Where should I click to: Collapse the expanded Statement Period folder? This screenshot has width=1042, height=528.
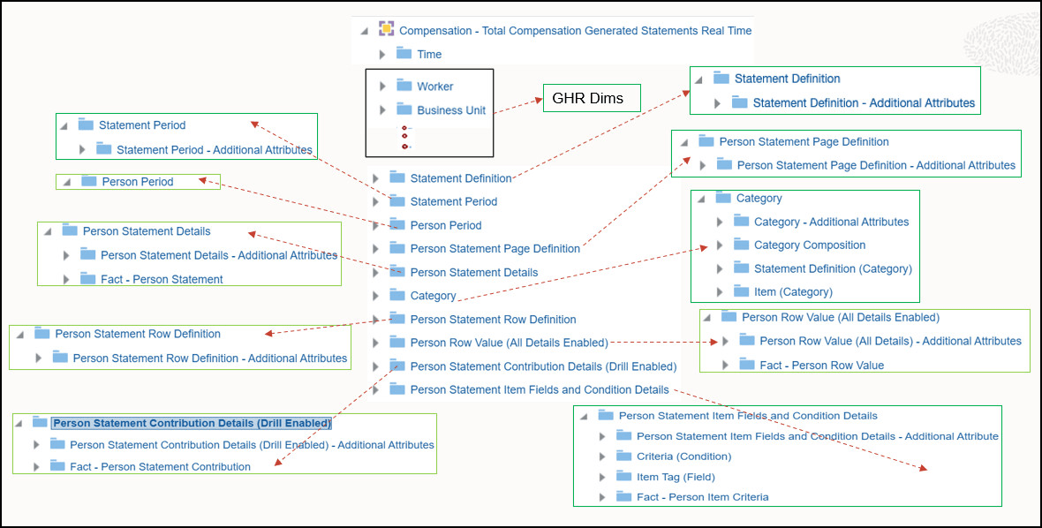(x=63, y=125)
